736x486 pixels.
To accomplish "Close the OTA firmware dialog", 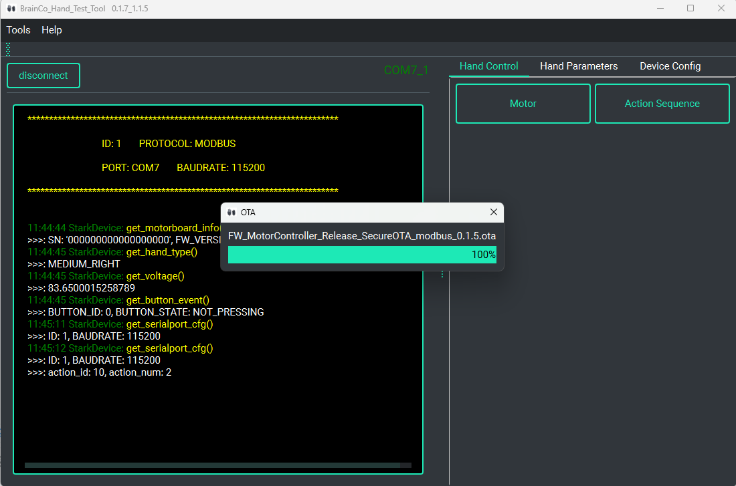I will pos(494,213).
